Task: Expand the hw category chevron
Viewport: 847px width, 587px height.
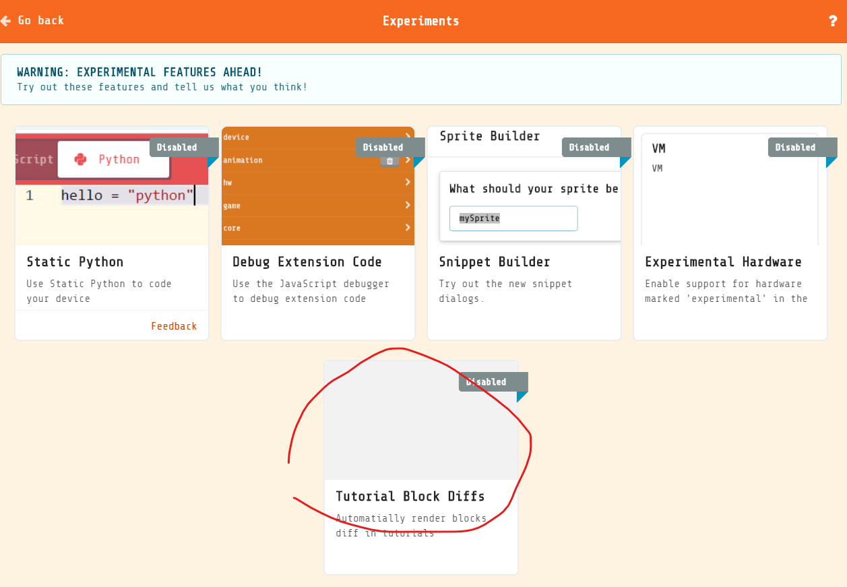Action: coord(408,182)
